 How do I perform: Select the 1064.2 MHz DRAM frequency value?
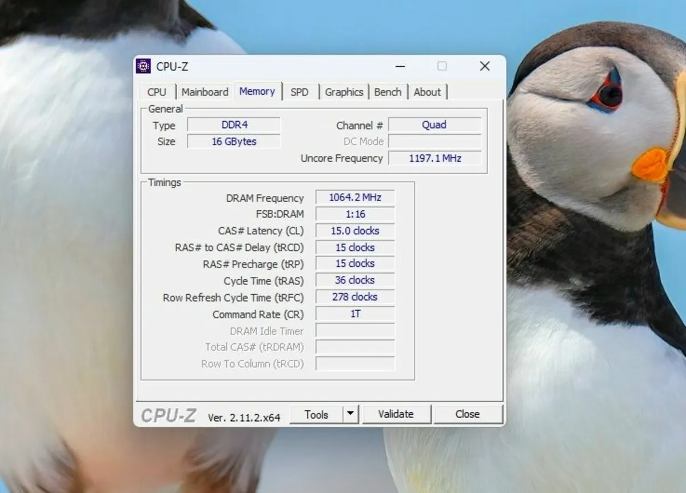click(x=355, y=198)
